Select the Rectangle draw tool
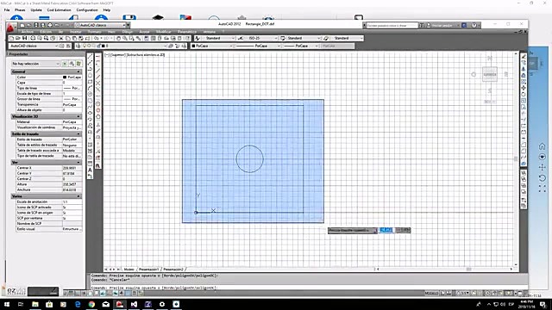 91,82
